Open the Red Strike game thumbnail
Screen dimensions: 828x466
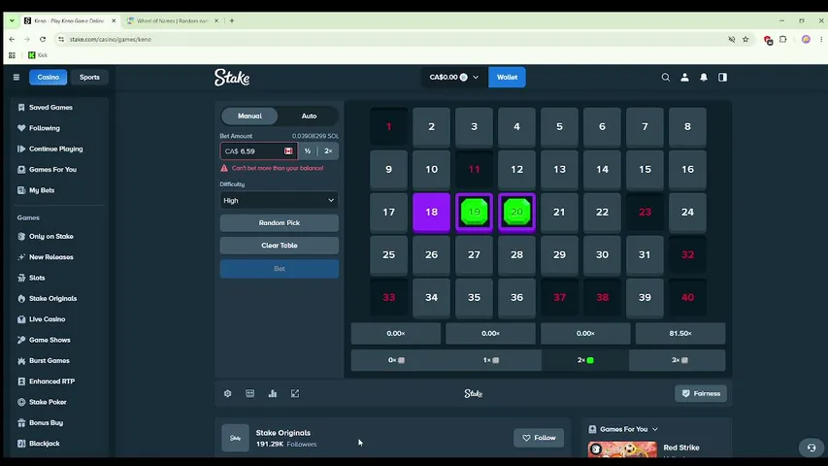tap(622, 449)
